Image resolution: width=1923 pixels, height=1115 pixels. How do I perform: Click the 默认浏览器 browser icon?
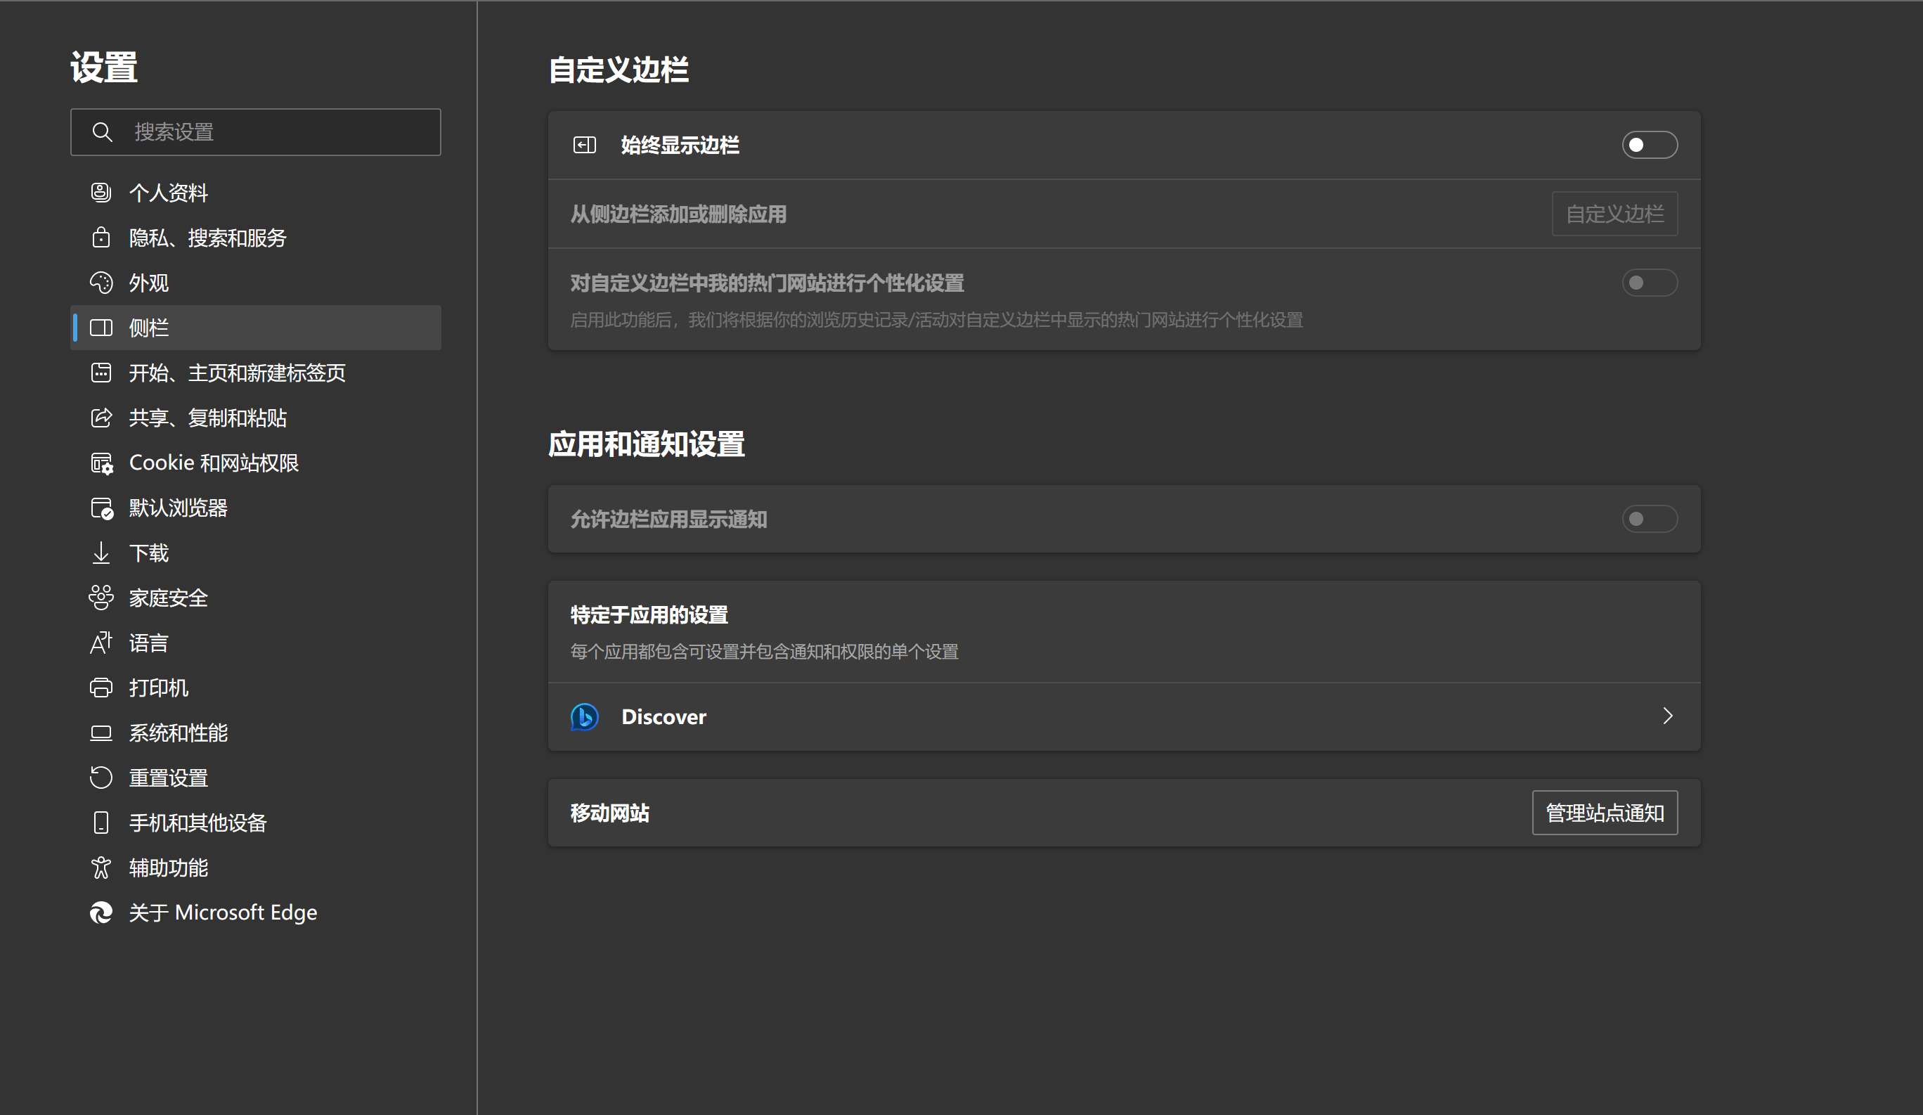click(101, 508)
